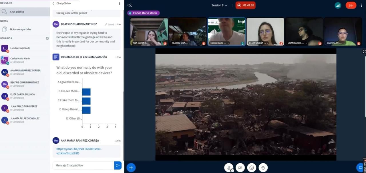Open the chat options three-dot menu

coord(119,3)
